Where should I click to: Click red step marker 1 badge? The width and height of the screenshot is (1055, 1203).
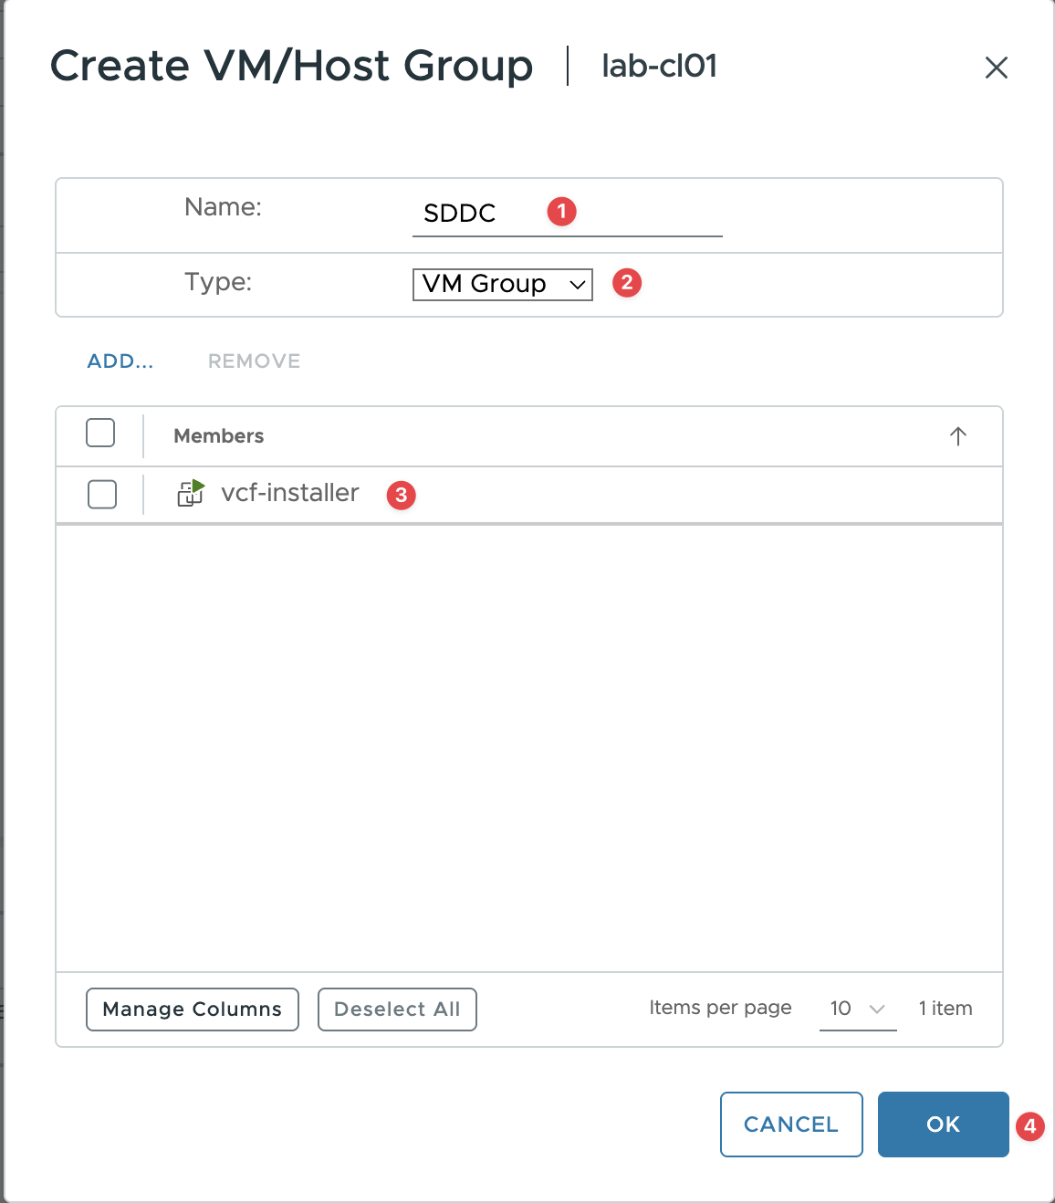tap(561, 212)
